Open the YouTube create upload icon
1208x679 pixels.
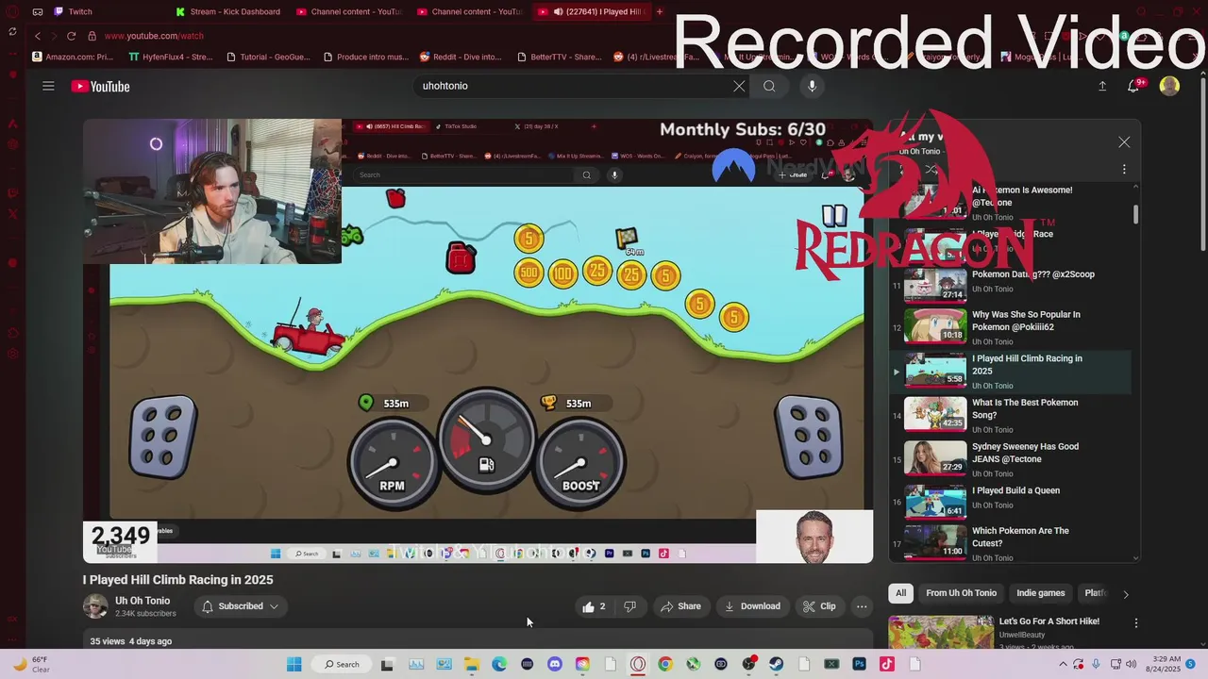(1101, 86)
